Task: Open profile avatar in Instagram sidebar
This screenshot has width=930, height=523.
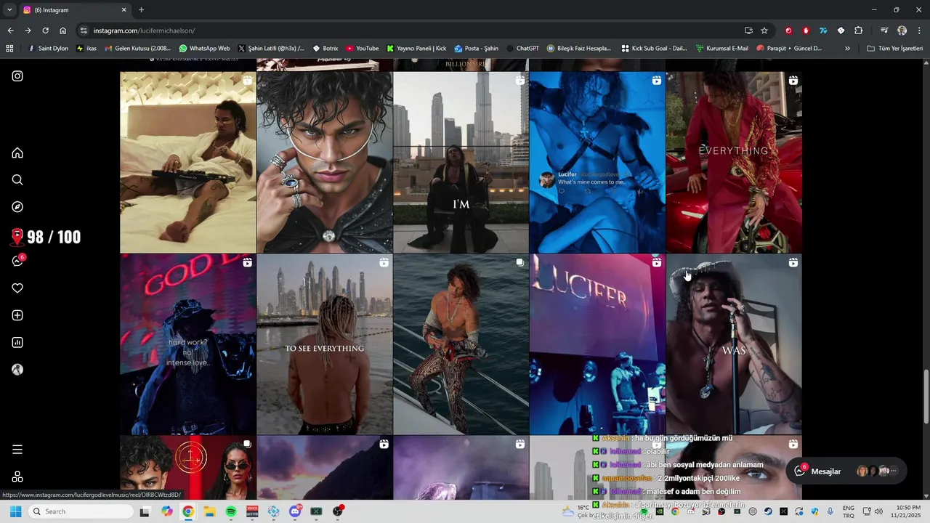Action: click(17, 370)
